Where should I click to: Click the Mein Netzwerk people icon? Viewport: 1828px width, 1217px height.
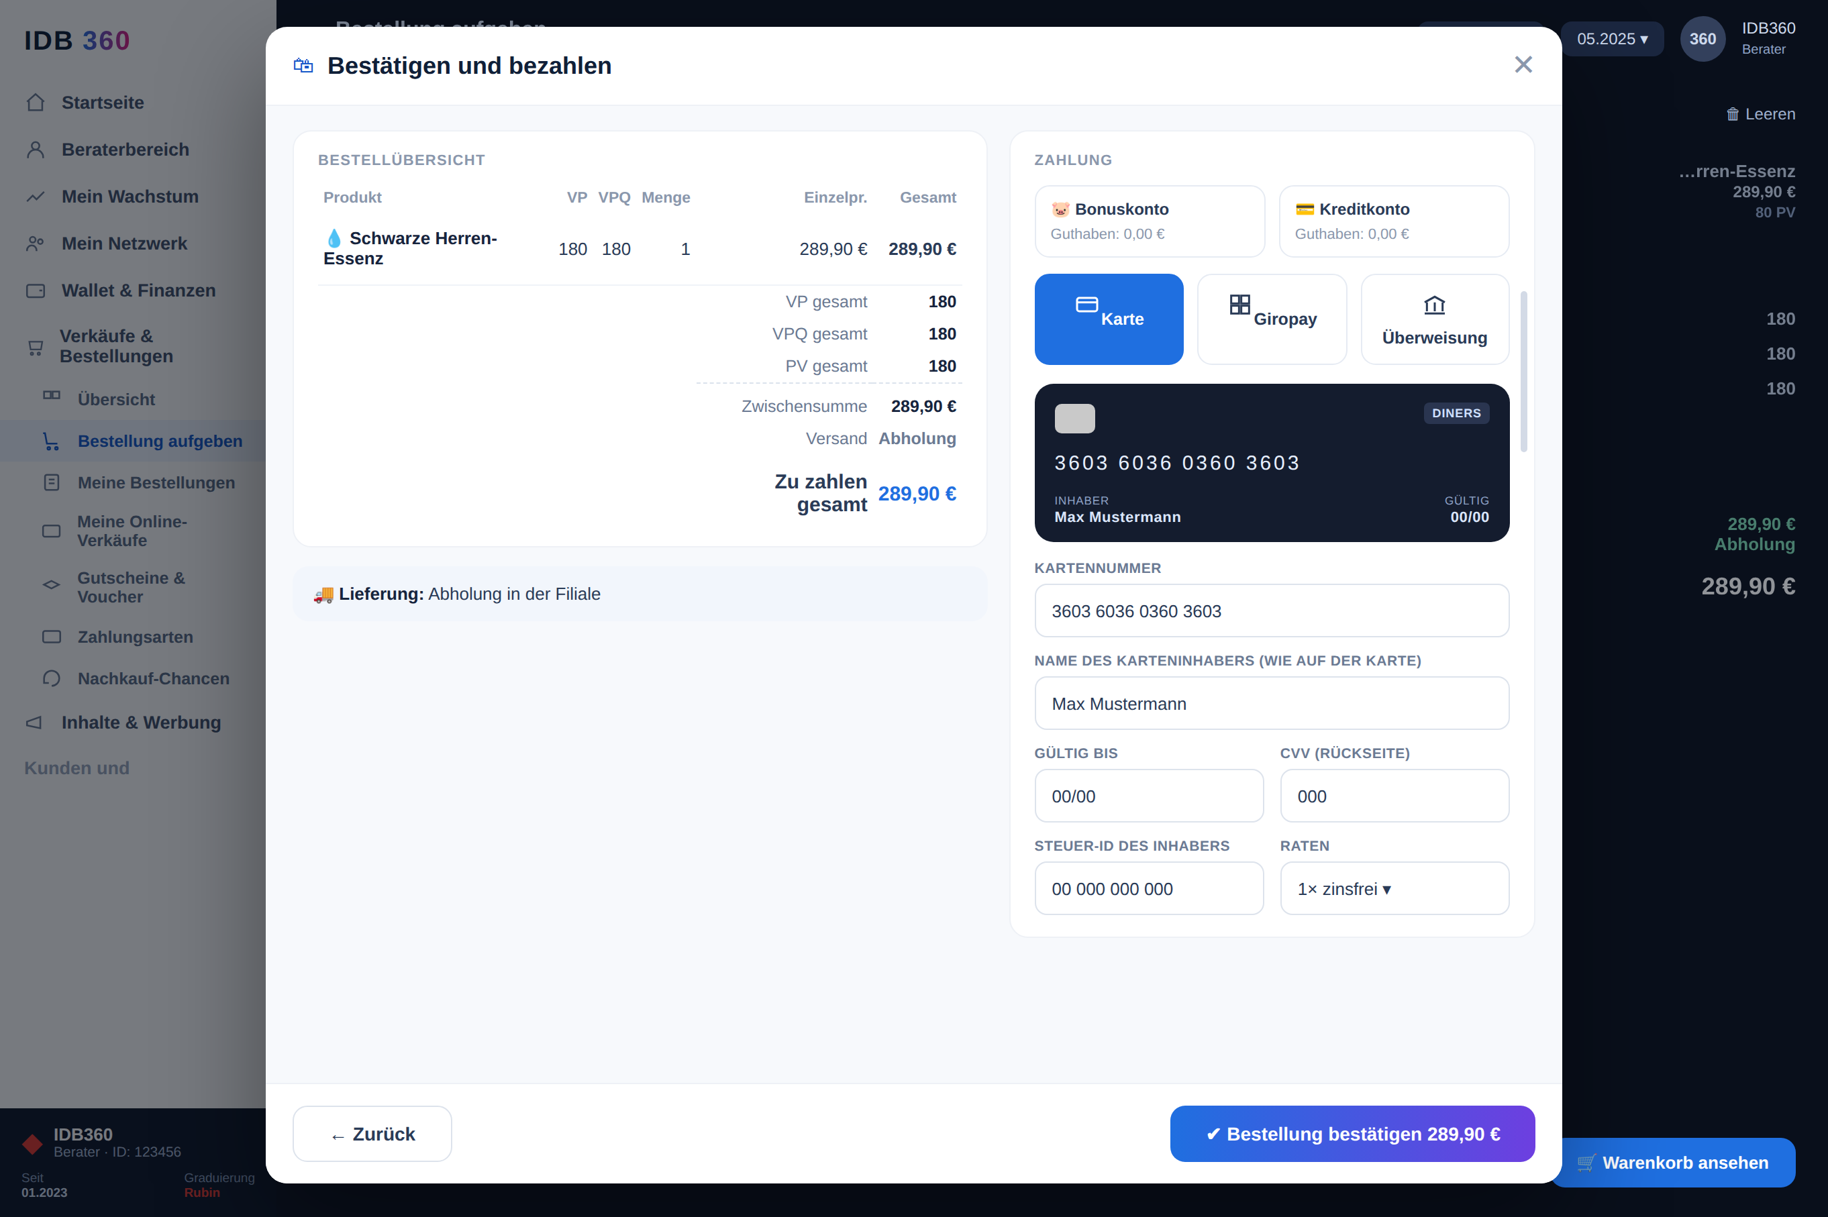point(36,244)
